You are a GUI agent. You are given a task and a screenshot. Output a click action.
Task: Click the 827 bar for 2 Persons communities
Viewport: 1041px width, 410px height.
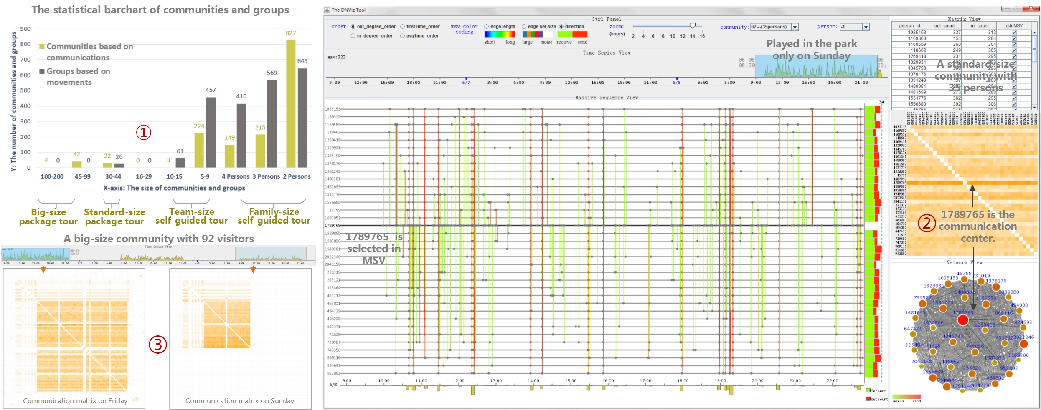point(291,104)
